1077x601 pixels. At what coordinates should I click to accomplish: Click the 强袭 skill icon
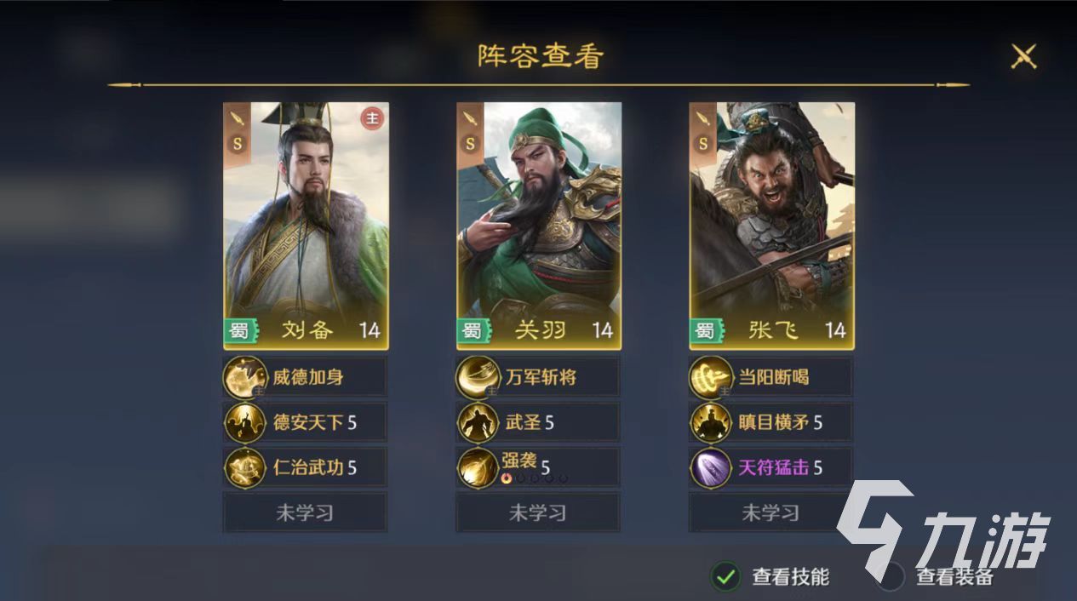tap(478, 467)
